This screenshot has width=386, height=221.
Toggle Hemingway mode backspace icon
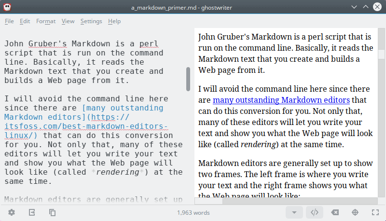pos(335,212)
